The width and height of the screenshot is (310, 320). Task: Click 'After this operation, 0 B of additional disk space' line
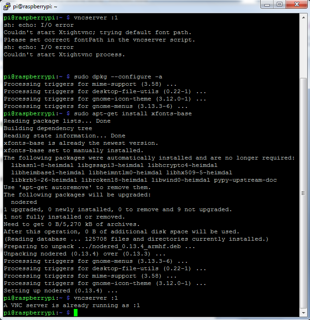(x=121, y=231)
